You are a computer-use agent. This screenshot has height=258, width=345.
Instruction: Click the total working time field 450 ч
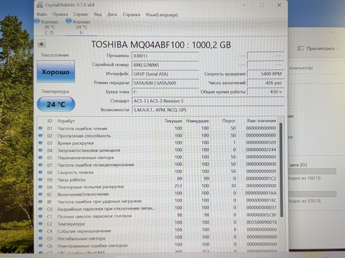(265, 92)
